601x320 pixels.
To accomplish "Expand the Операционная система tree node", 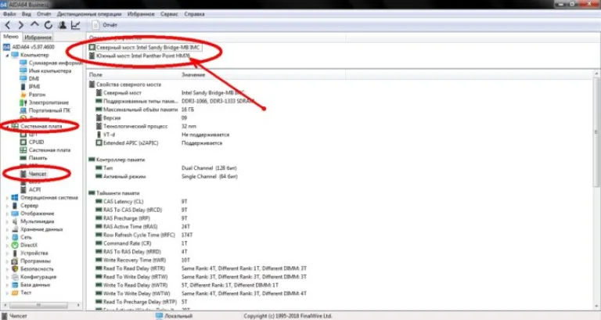I will tap(7, 198).
